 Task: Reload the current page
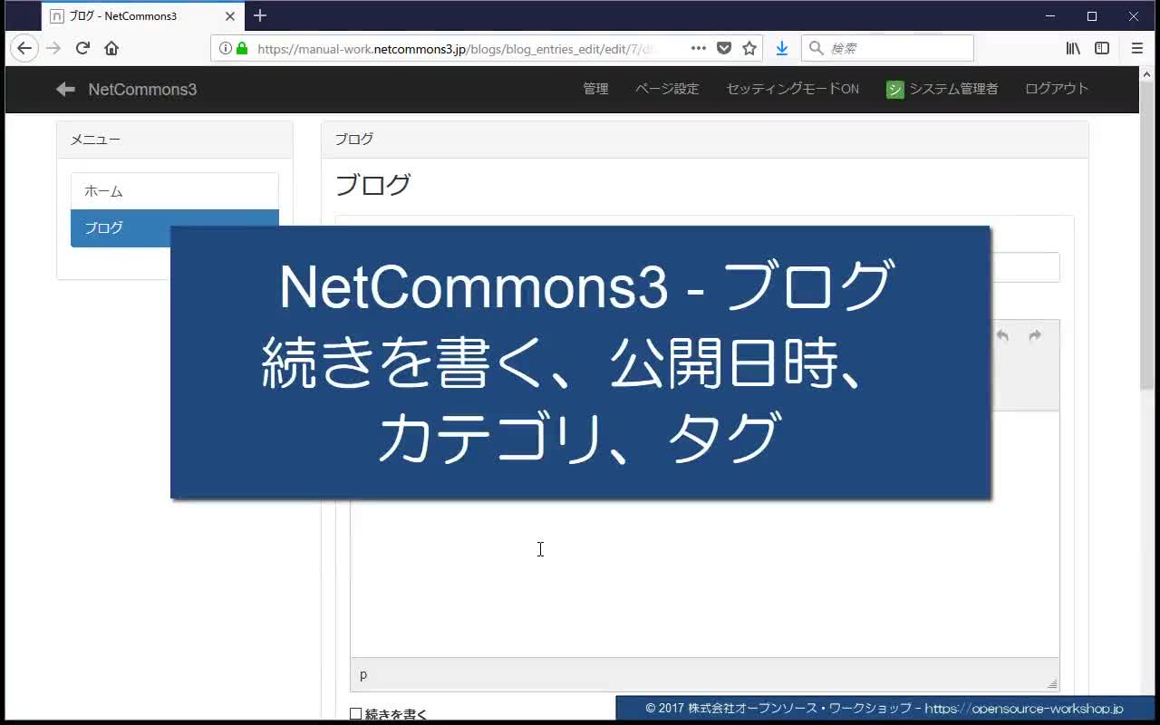[x=82, y=48]
